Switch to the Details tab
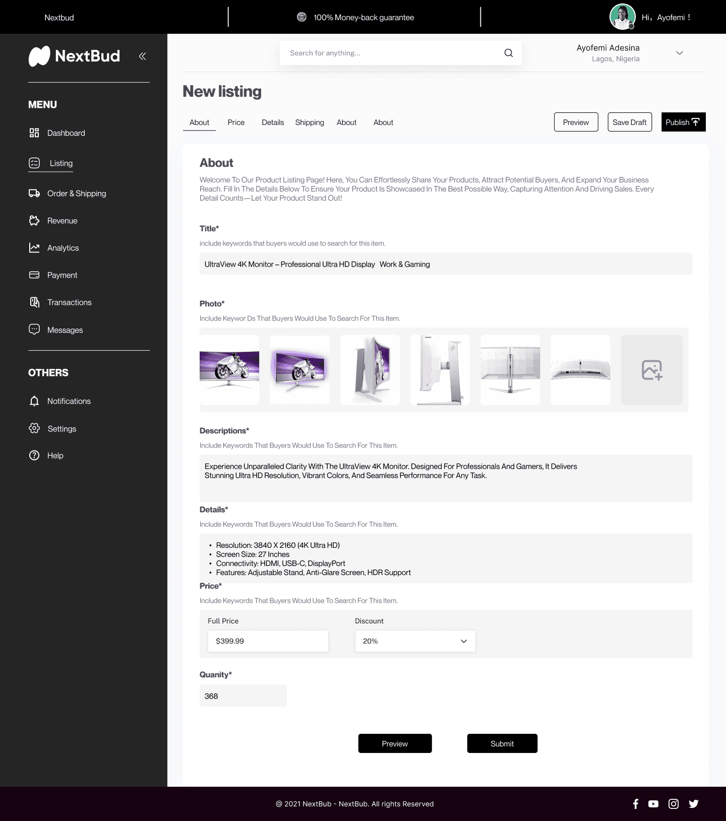726x821 pixels. (273, 122)
